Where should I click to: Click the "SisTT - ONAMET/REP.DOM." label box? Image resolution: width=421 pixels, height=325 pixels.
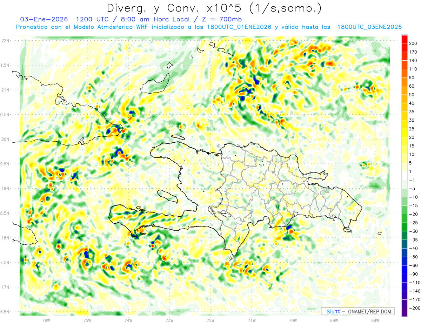point(357,311)
